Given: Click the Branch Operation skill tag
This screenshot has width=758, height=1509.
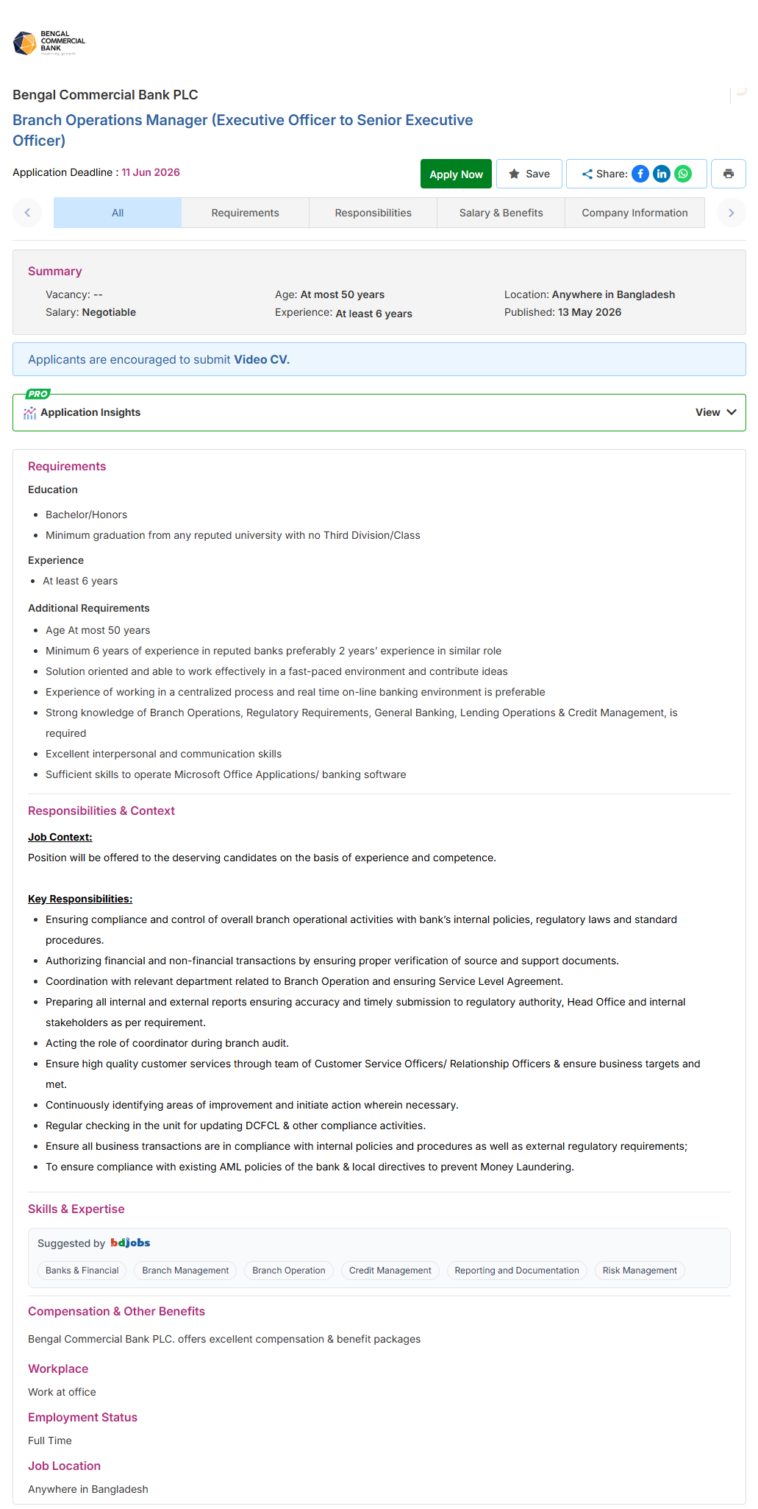Looking at the screenshot, I should pos(289,1271).
